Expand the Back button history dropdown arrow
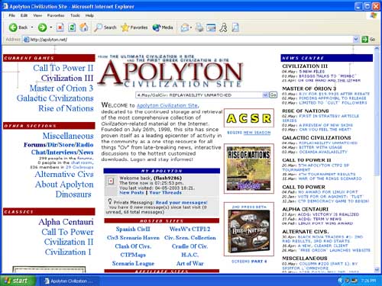382x286 pixels. pos(32,27)
